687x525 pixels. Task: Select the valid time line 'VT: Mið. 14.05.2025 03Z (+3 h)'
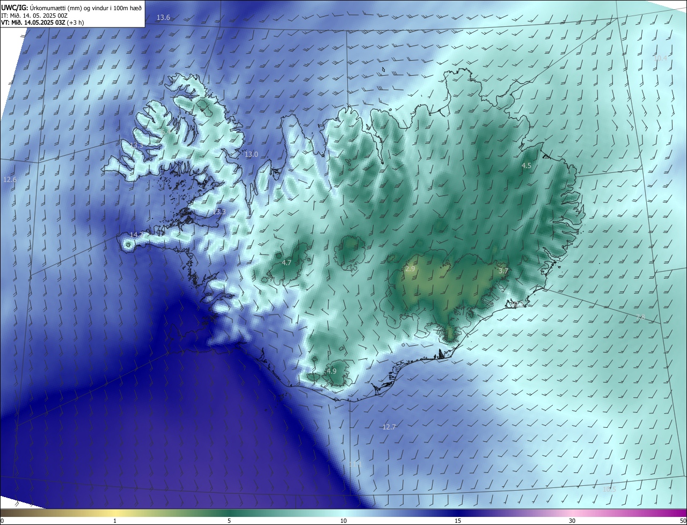click(x=43, y=23)
